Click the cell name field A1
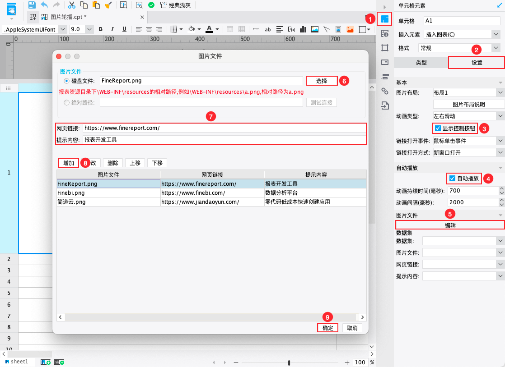 [462, 21]
